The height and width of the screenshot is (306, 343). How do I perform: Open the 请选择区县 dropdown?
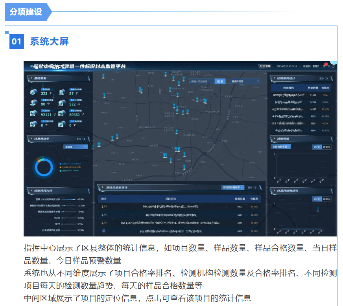click(245, 81)
